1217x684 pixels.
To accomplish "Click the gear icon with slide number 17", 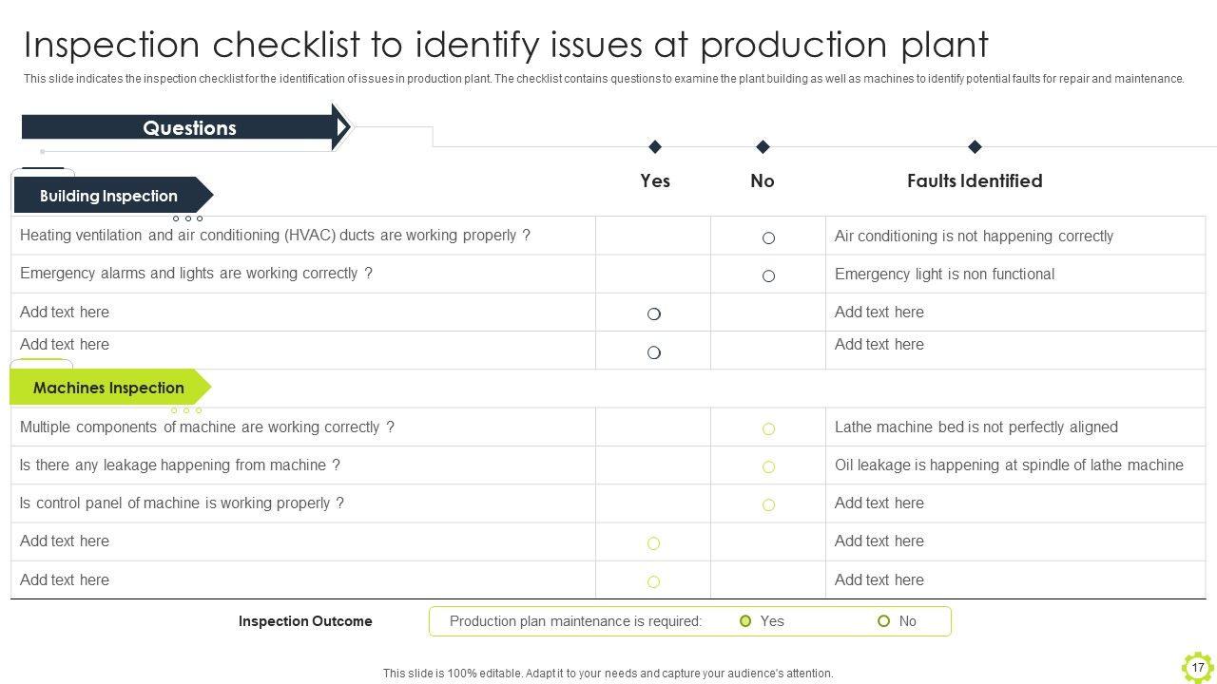I will pyautogui.click(x=1197, y=667).
